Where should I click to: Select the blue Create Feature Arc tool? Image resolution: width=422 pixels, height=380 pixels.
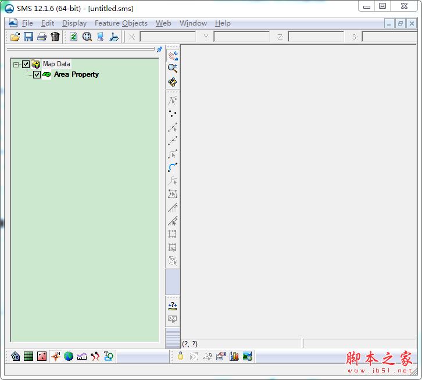click(173, 167)
